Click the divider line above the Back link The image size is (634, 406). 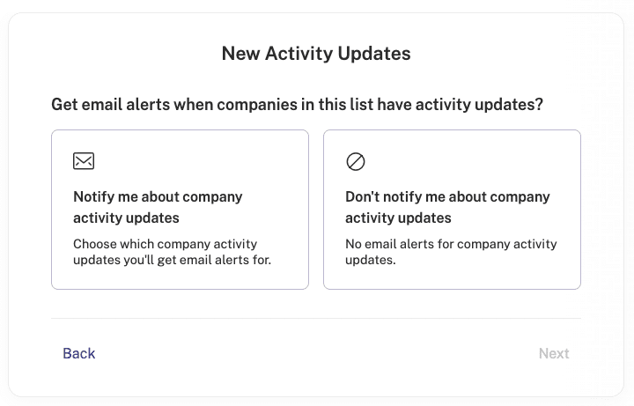point(316,318)
